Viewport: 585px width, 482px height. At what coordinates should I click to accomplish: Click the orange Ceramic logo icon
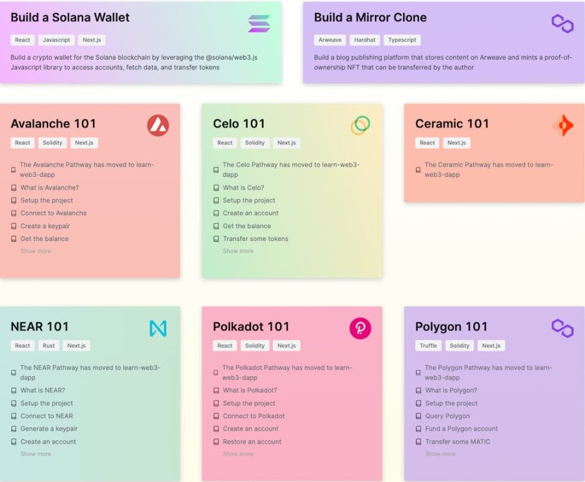(x=563, y=125)
